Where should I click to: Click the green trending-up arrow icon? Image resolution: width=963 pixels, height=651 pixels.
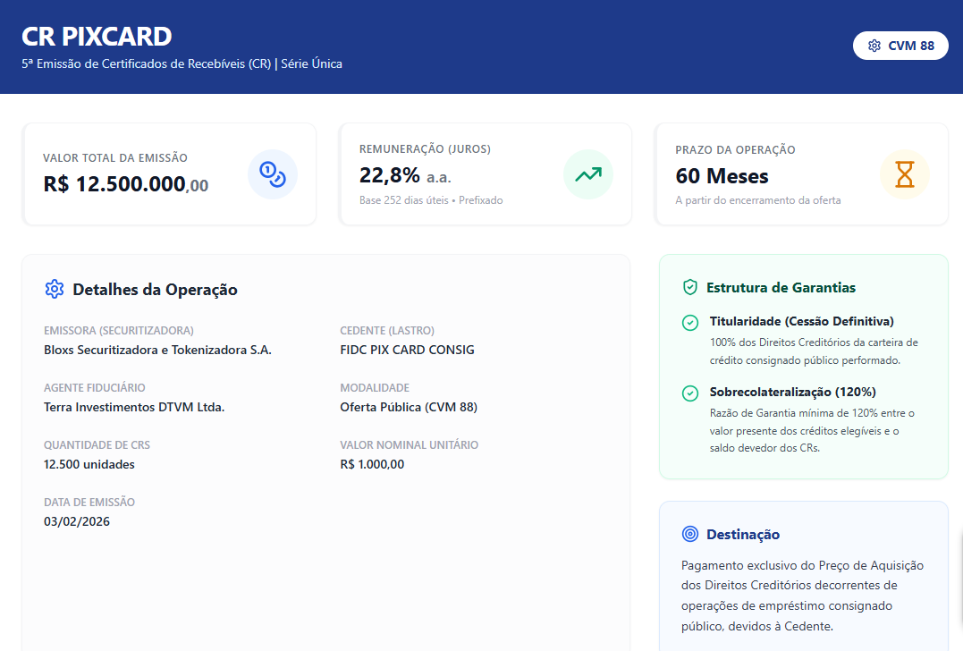tap(587, 174)
